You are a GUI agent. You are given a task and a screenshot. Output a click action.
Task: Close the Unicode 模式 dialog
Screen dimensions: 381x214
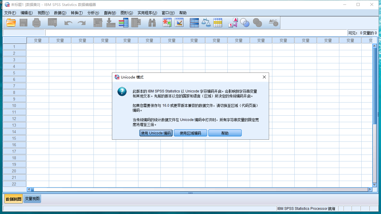(264, 77)
